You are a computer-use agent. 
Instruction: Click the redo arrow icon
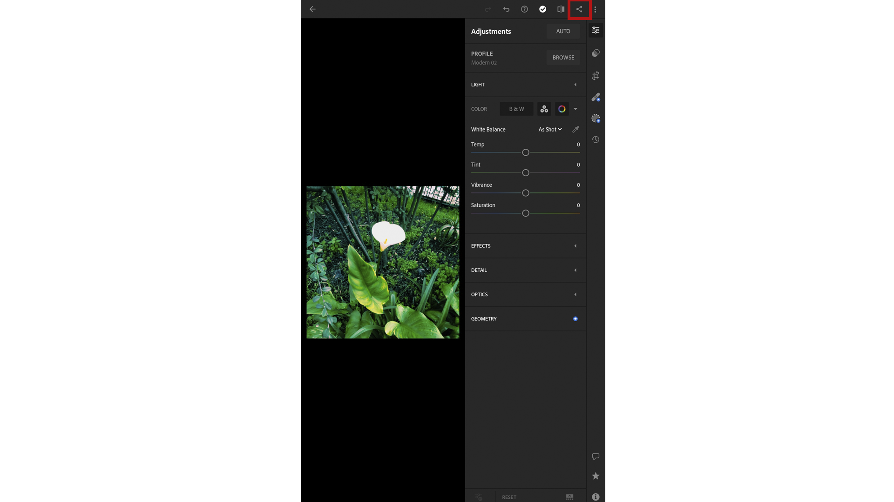(488, 9)
